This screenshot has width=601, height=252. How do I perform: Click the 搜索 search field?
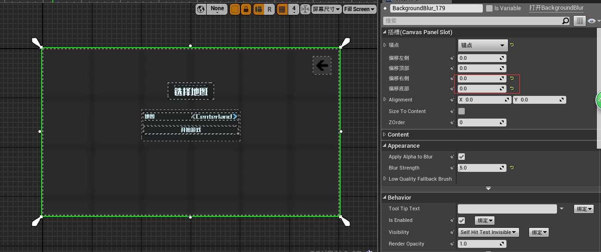pyautogui.click(x=473, y=21)
